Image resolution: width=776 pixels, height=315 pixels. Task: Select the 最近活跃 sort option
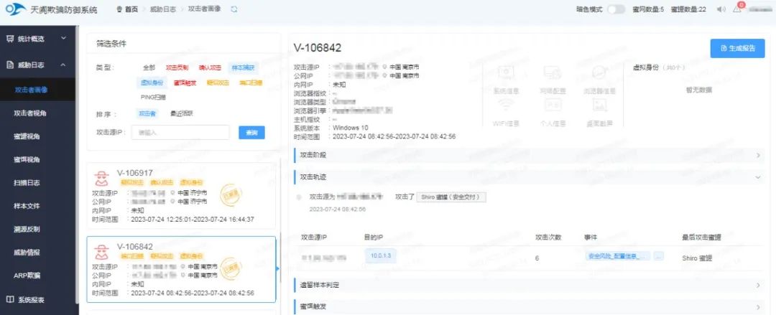(181, 113)
